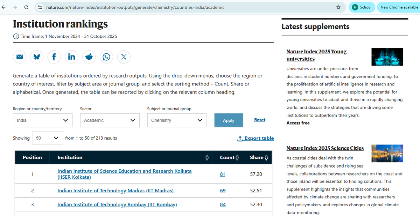Click New Chrome available button
Screen dimensions: 420x216
398,7
